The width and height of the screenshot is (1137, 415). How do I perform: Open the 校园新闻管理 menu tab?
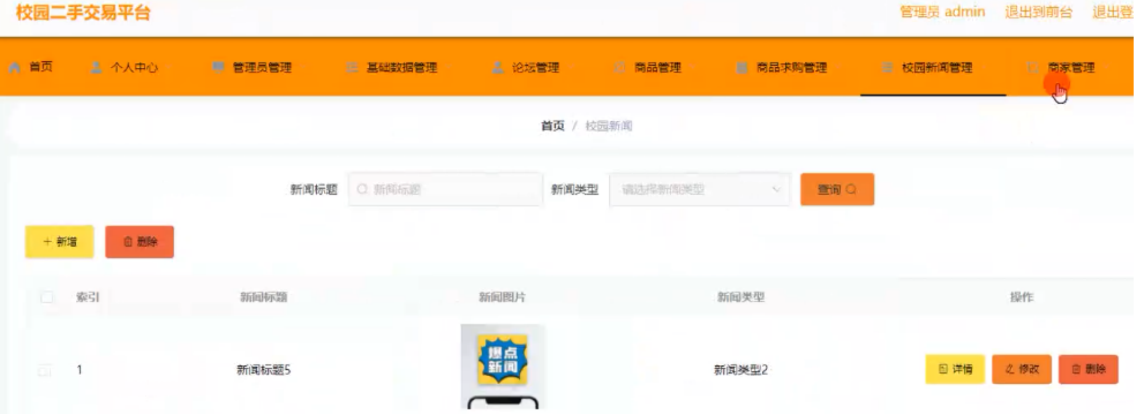pos(936,68)
